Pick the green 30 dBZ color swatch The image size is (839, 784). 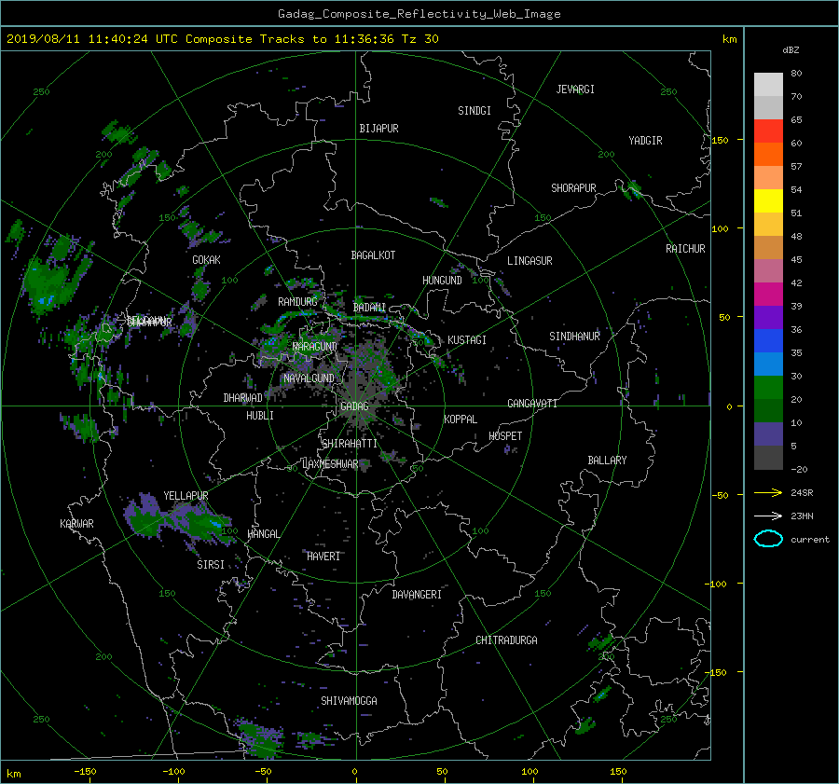[768, 387]
